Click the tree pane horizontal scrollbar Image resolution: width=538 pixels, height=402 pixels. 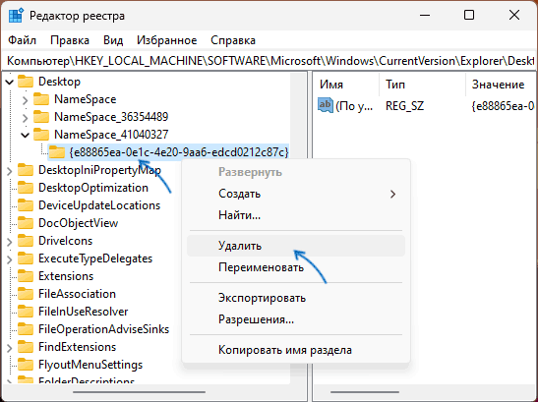pyautogui.click(x=140, y=392)
